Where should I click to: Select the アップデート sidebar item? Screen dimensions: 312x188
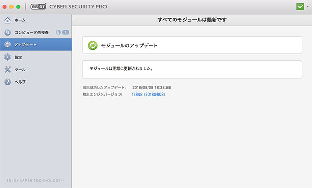[36, 45]
